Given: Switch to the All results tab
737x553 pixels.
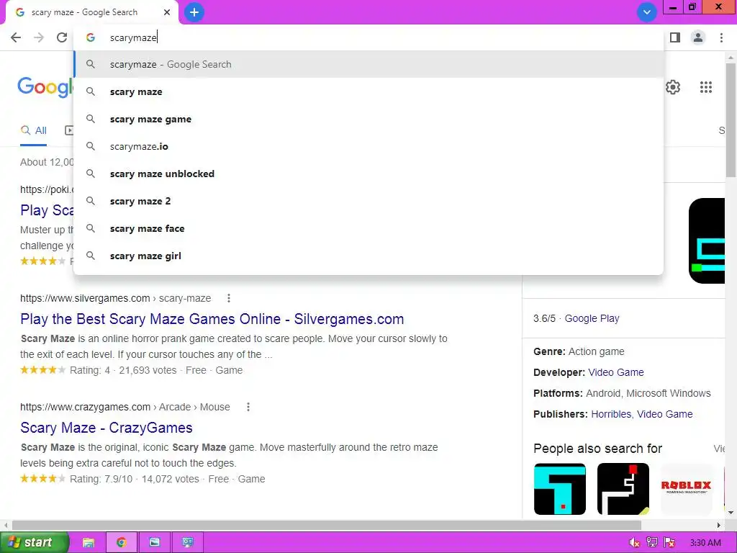Looking at the screenshot, I should (x=33, y=130).
